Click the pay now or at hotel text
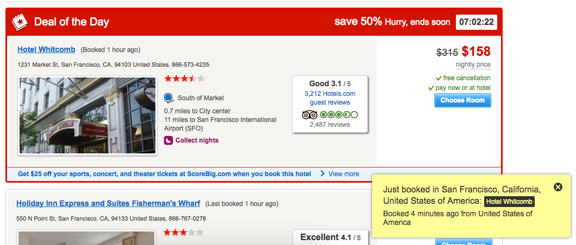The height and width of the screenshot is (245, 576). pos(463,88)
